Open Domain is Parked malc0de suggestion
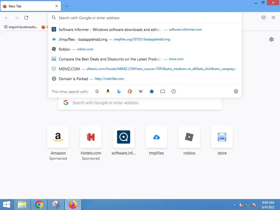The image size is (280, 210). (x=145, y=78)
